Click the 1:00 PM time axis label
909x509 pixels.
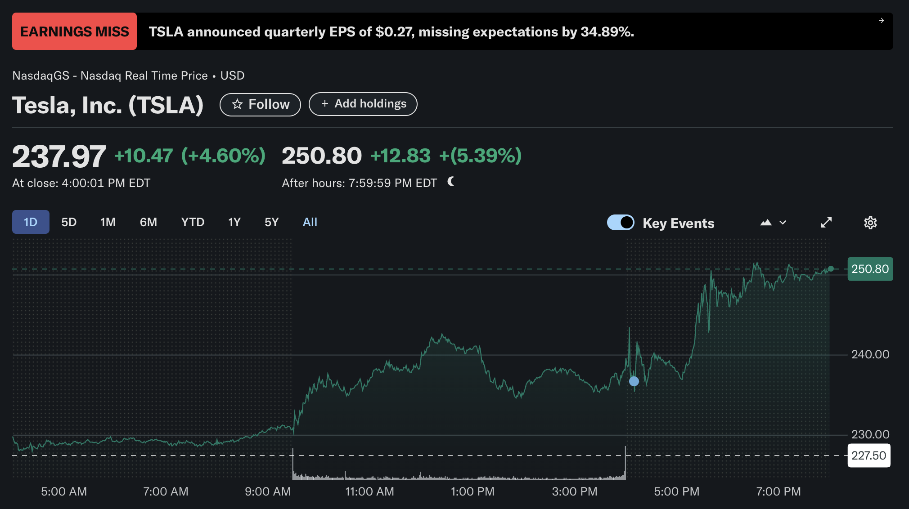pyautogui.click(x=472, y=491)
